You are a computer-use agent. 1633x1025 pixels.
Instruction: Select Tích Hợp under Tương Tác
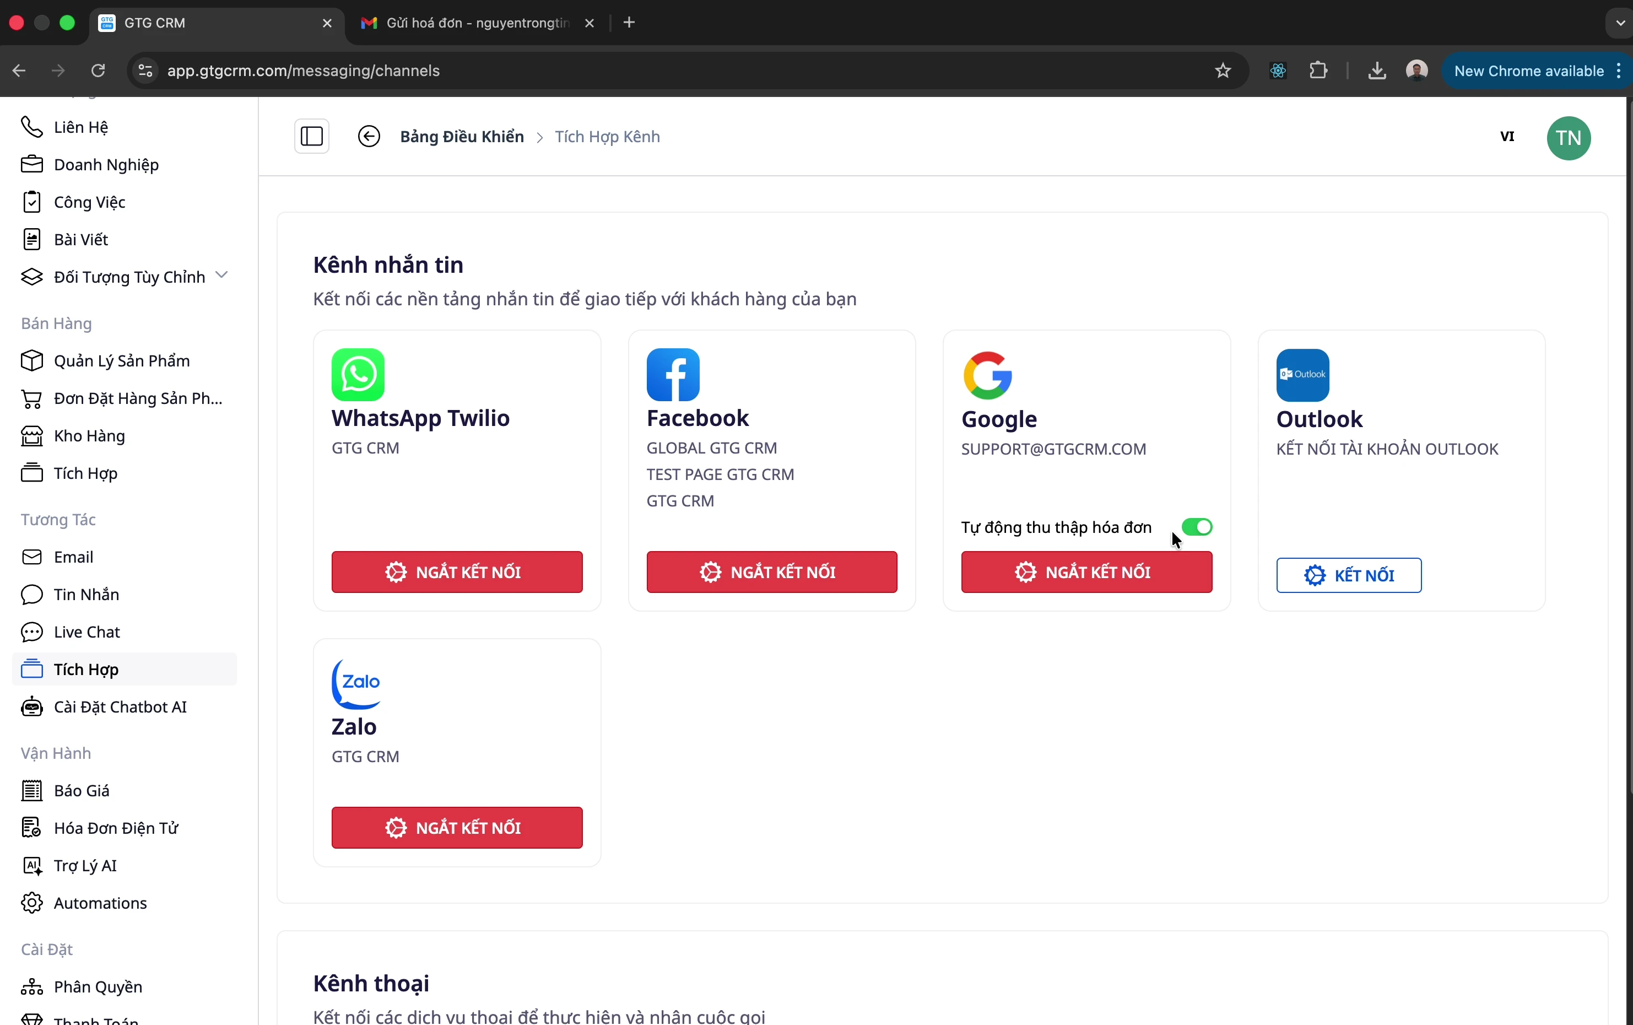click(x=86, y=669)
